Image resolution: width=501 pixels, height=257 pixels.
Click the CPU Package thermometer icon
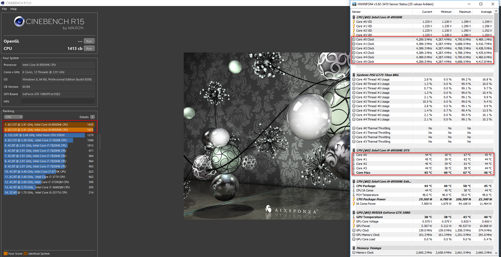pos(354,186)
